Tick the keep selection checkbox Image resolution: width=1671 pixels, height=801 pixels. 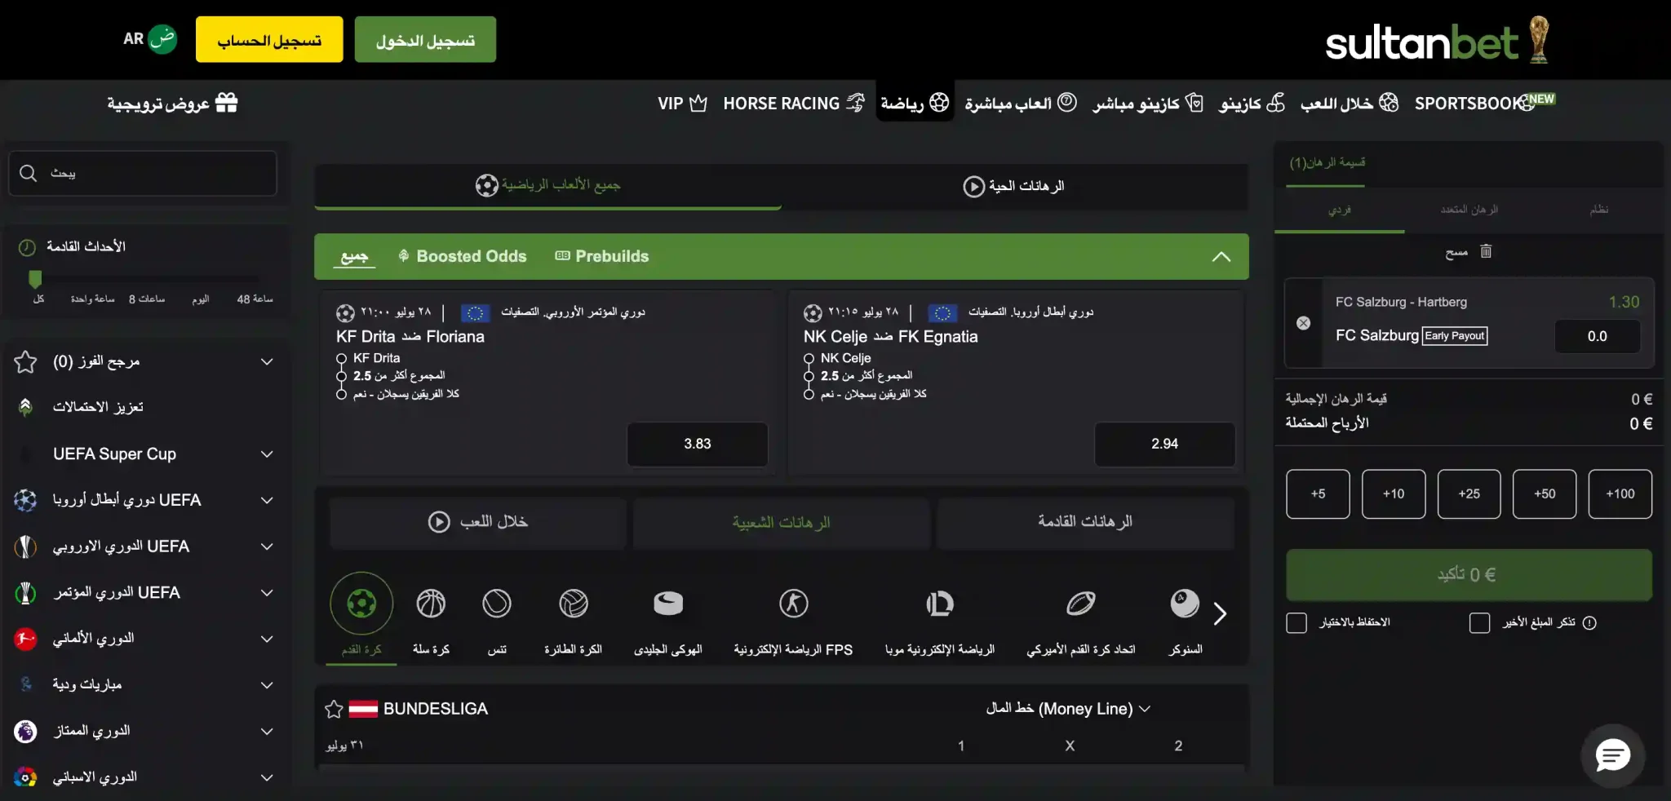[x=1296, y=623]
